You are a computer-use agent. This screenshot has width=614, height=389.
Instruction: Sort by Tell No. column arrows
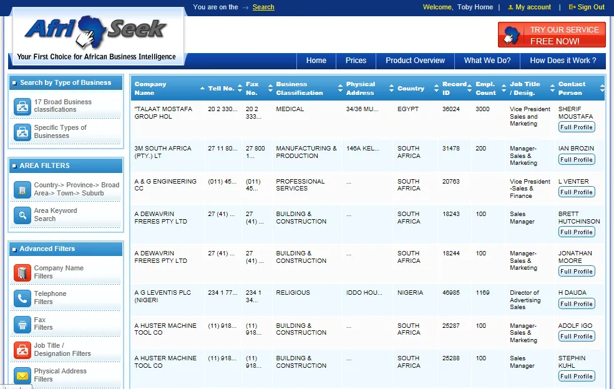pos(240,89)
